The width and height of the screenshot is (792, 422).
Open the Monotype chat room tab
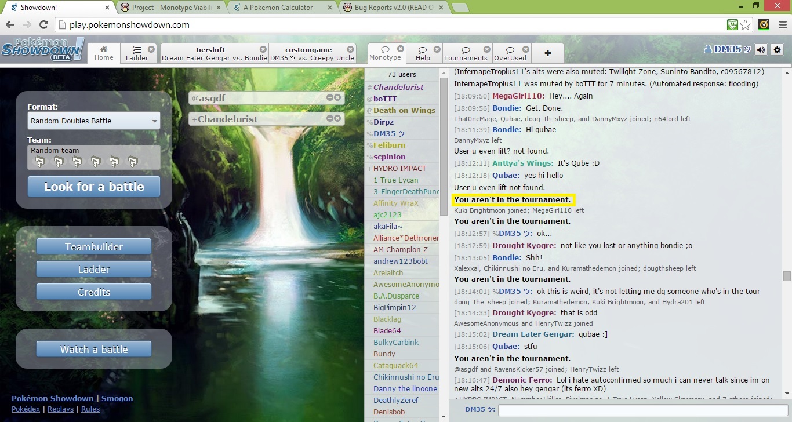point(385,53)
